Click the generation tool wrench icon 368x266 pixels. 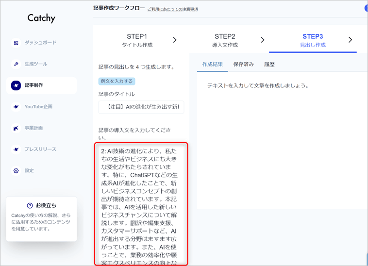click(x=16, y=64)
